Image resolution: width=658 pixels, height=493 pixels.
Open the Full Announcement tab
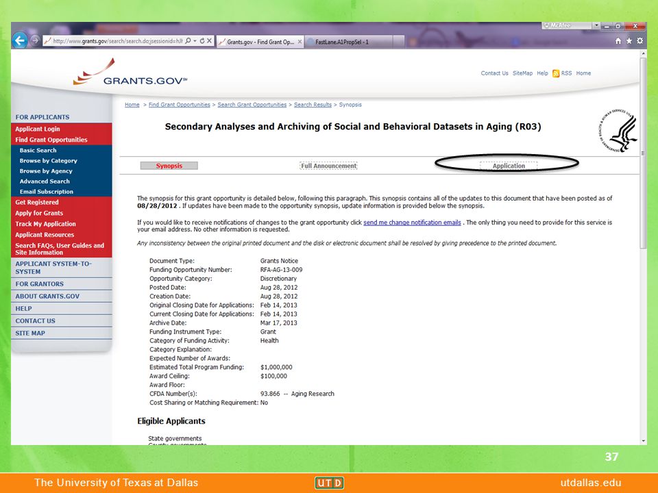pos(328,166)
